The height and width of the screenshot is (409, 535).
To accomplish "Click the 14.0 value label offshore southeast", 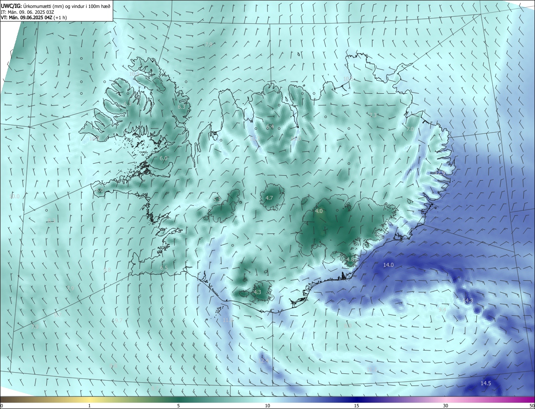I will (x=389, y=265).
